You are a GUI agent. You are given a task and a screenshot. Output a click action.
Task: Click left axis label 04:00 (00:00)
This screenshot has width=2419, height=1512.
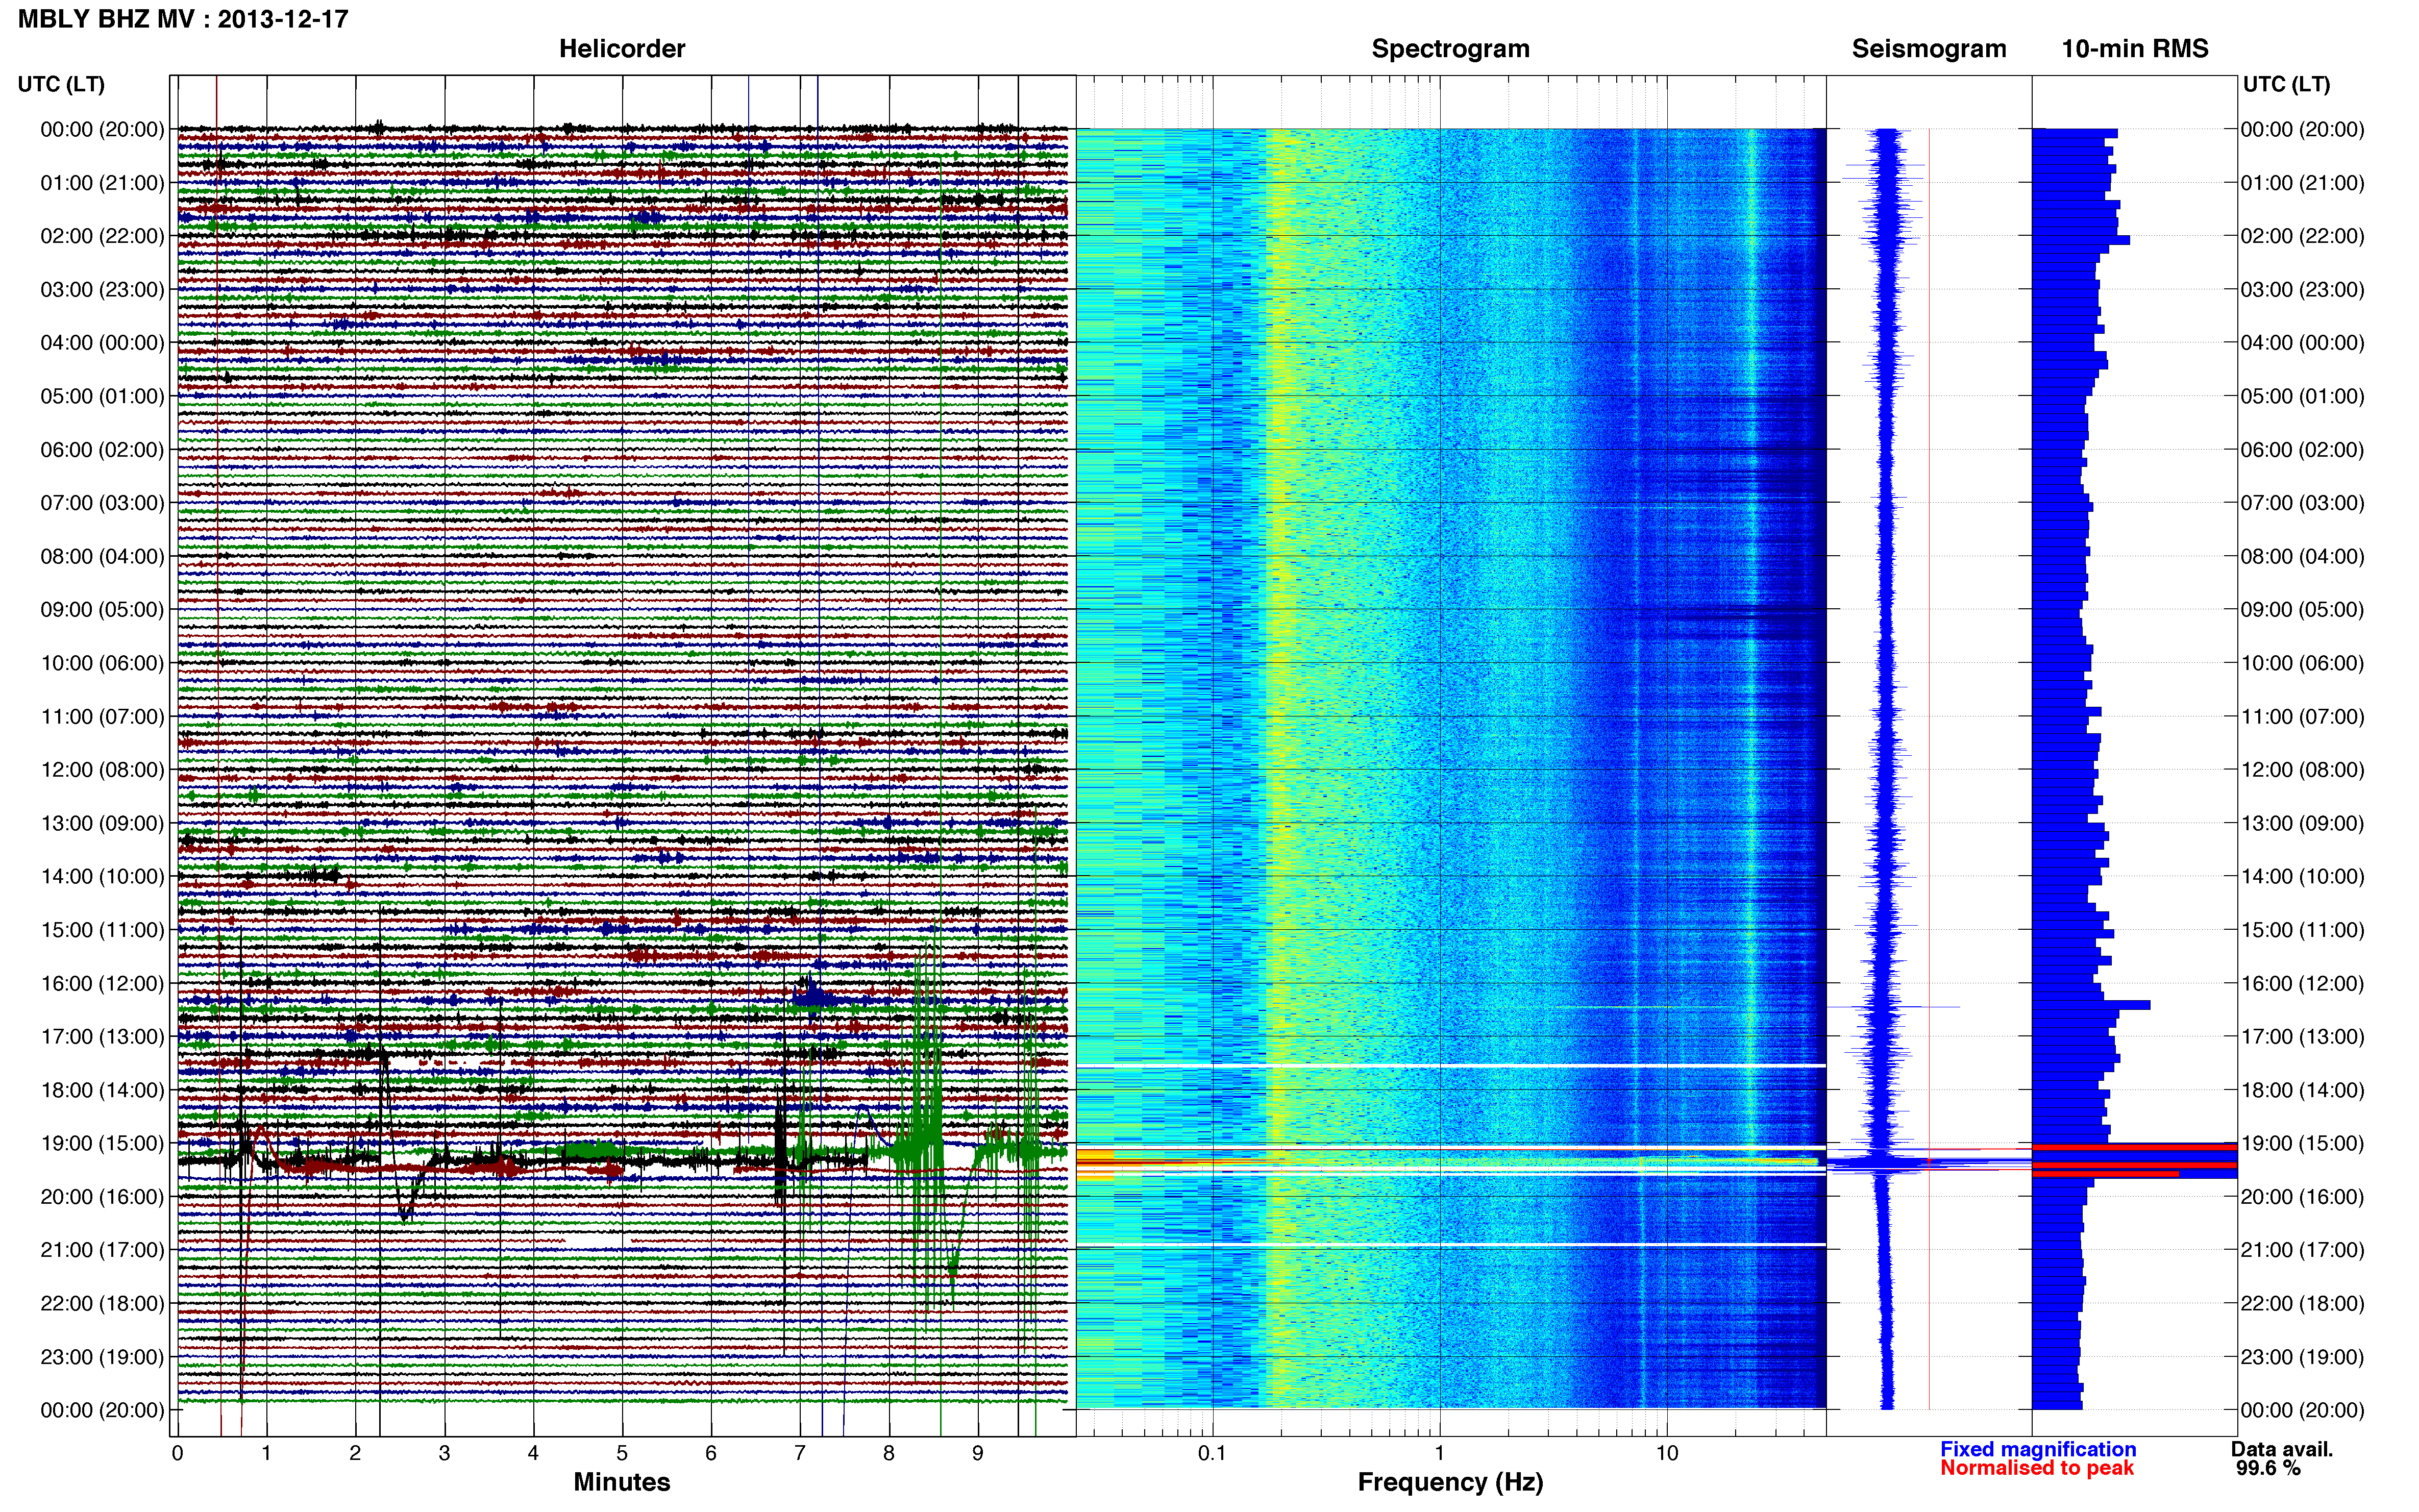[x=102, y=343]
